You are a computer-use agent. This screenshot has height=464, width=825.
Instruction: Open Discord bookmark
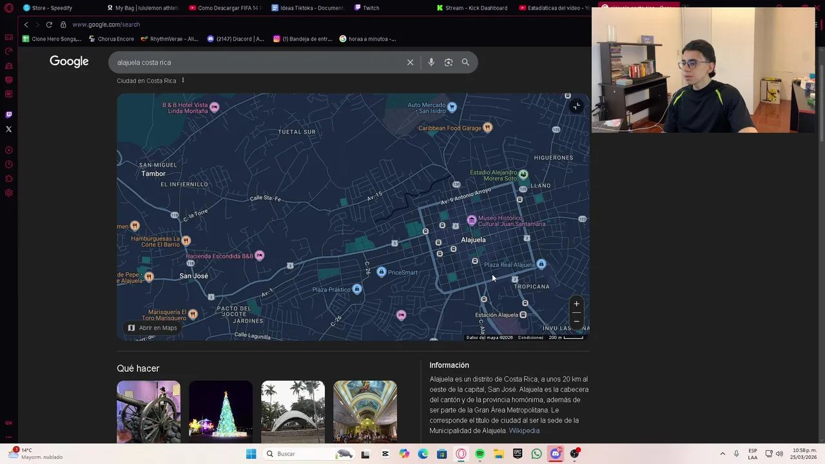click(235, 39)
